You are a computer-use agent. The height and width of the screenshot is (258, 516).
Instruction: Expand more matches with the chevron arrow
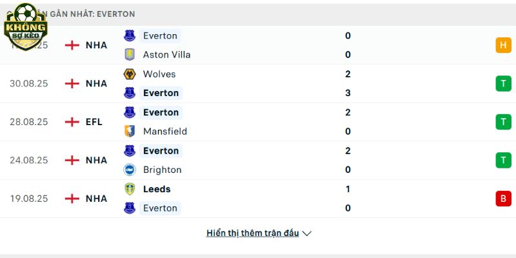[307, 233]
